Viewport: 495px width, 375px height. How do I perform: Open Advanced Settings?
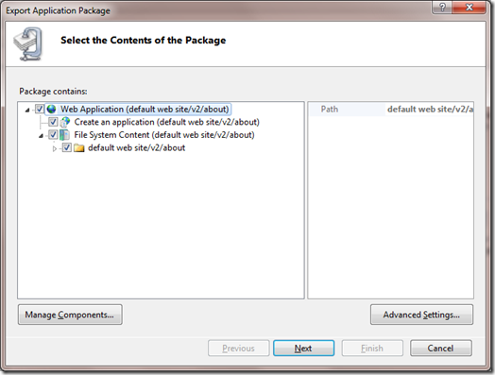click(x=421, y=315)
